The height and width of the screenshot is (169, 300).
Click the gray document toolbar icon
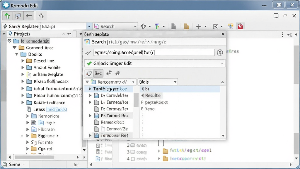pos(173,26)
